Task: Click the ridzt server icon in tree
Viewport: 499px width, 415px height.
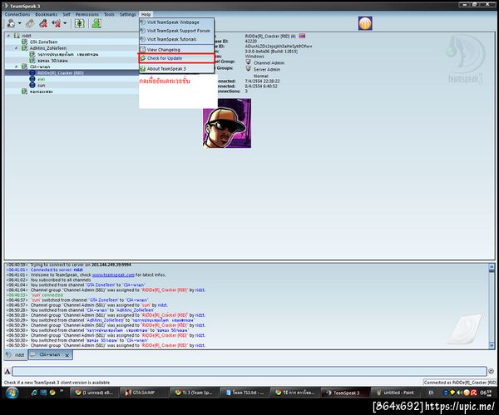Action: [17, 36]
